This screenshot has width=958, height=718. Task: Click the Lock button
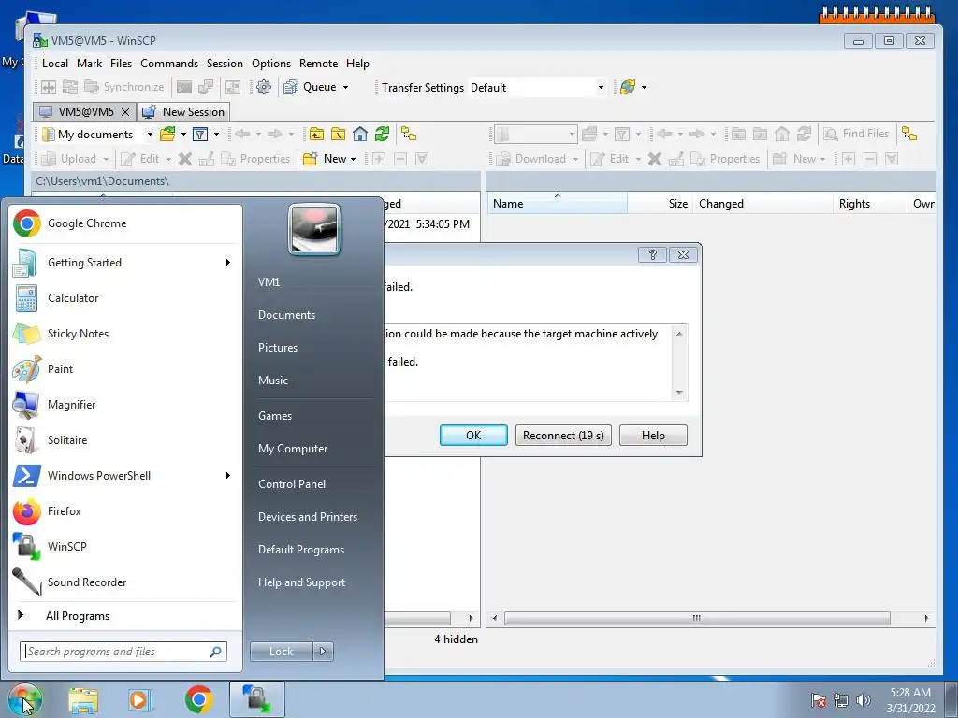click(281, 652)
